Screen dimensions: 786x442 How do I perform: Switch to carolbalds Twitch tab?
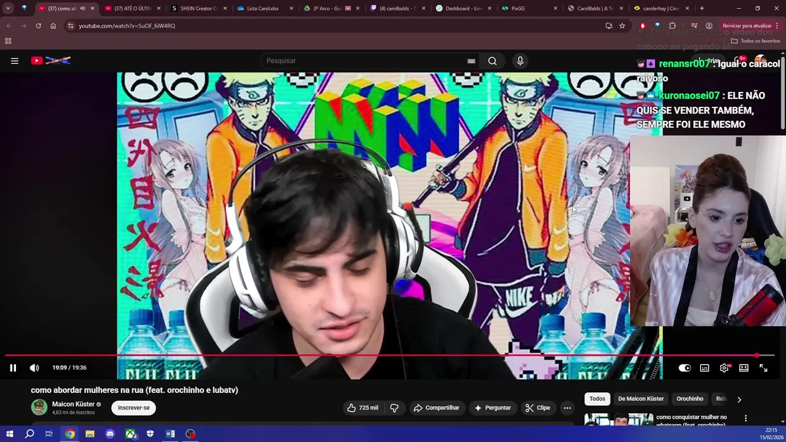point(397,9)
